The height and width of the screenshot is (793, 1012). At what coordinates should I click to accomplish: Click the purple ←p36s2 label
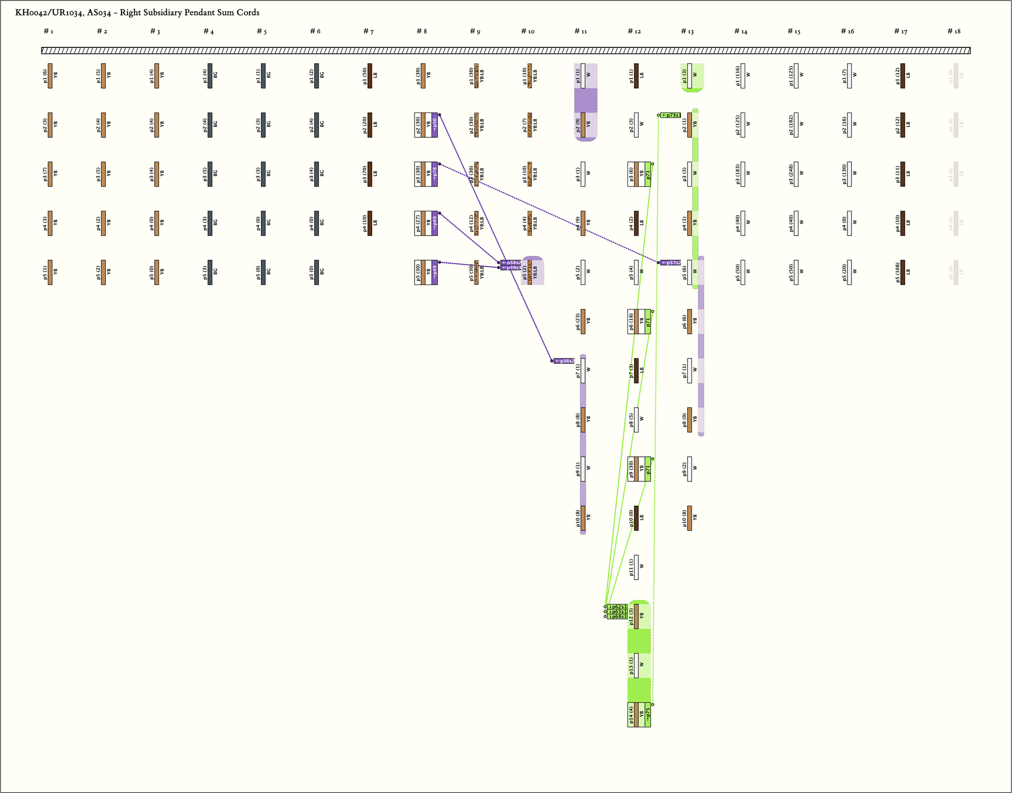(564, 361)
